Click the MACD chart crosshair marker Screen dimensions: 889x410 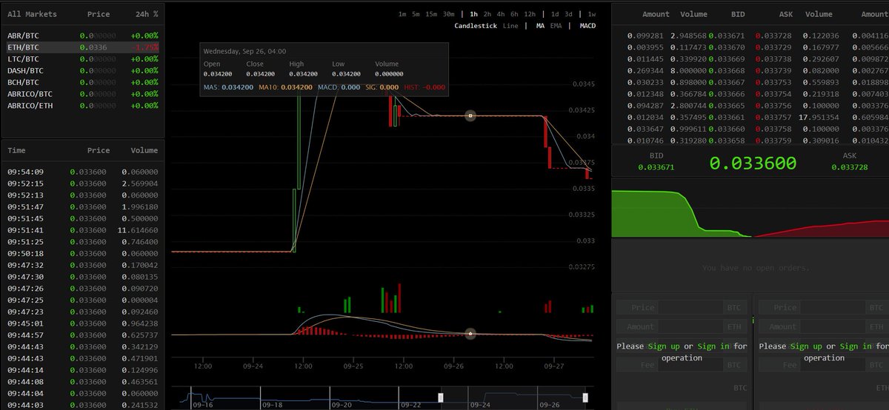(x=470, y=335)
